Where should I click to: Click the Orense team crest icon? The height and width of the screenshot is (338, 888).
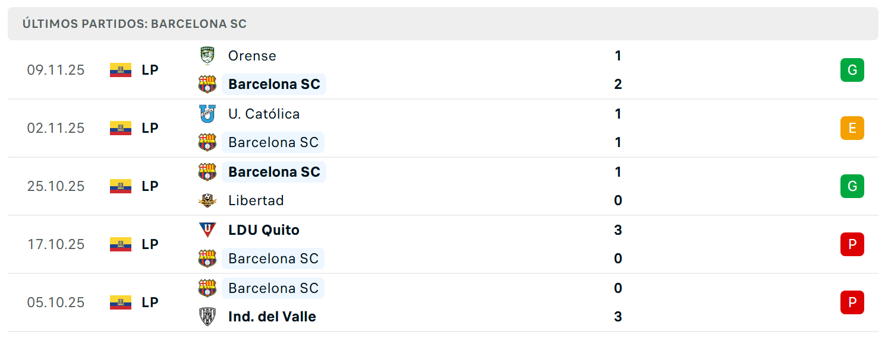[207, 56]
